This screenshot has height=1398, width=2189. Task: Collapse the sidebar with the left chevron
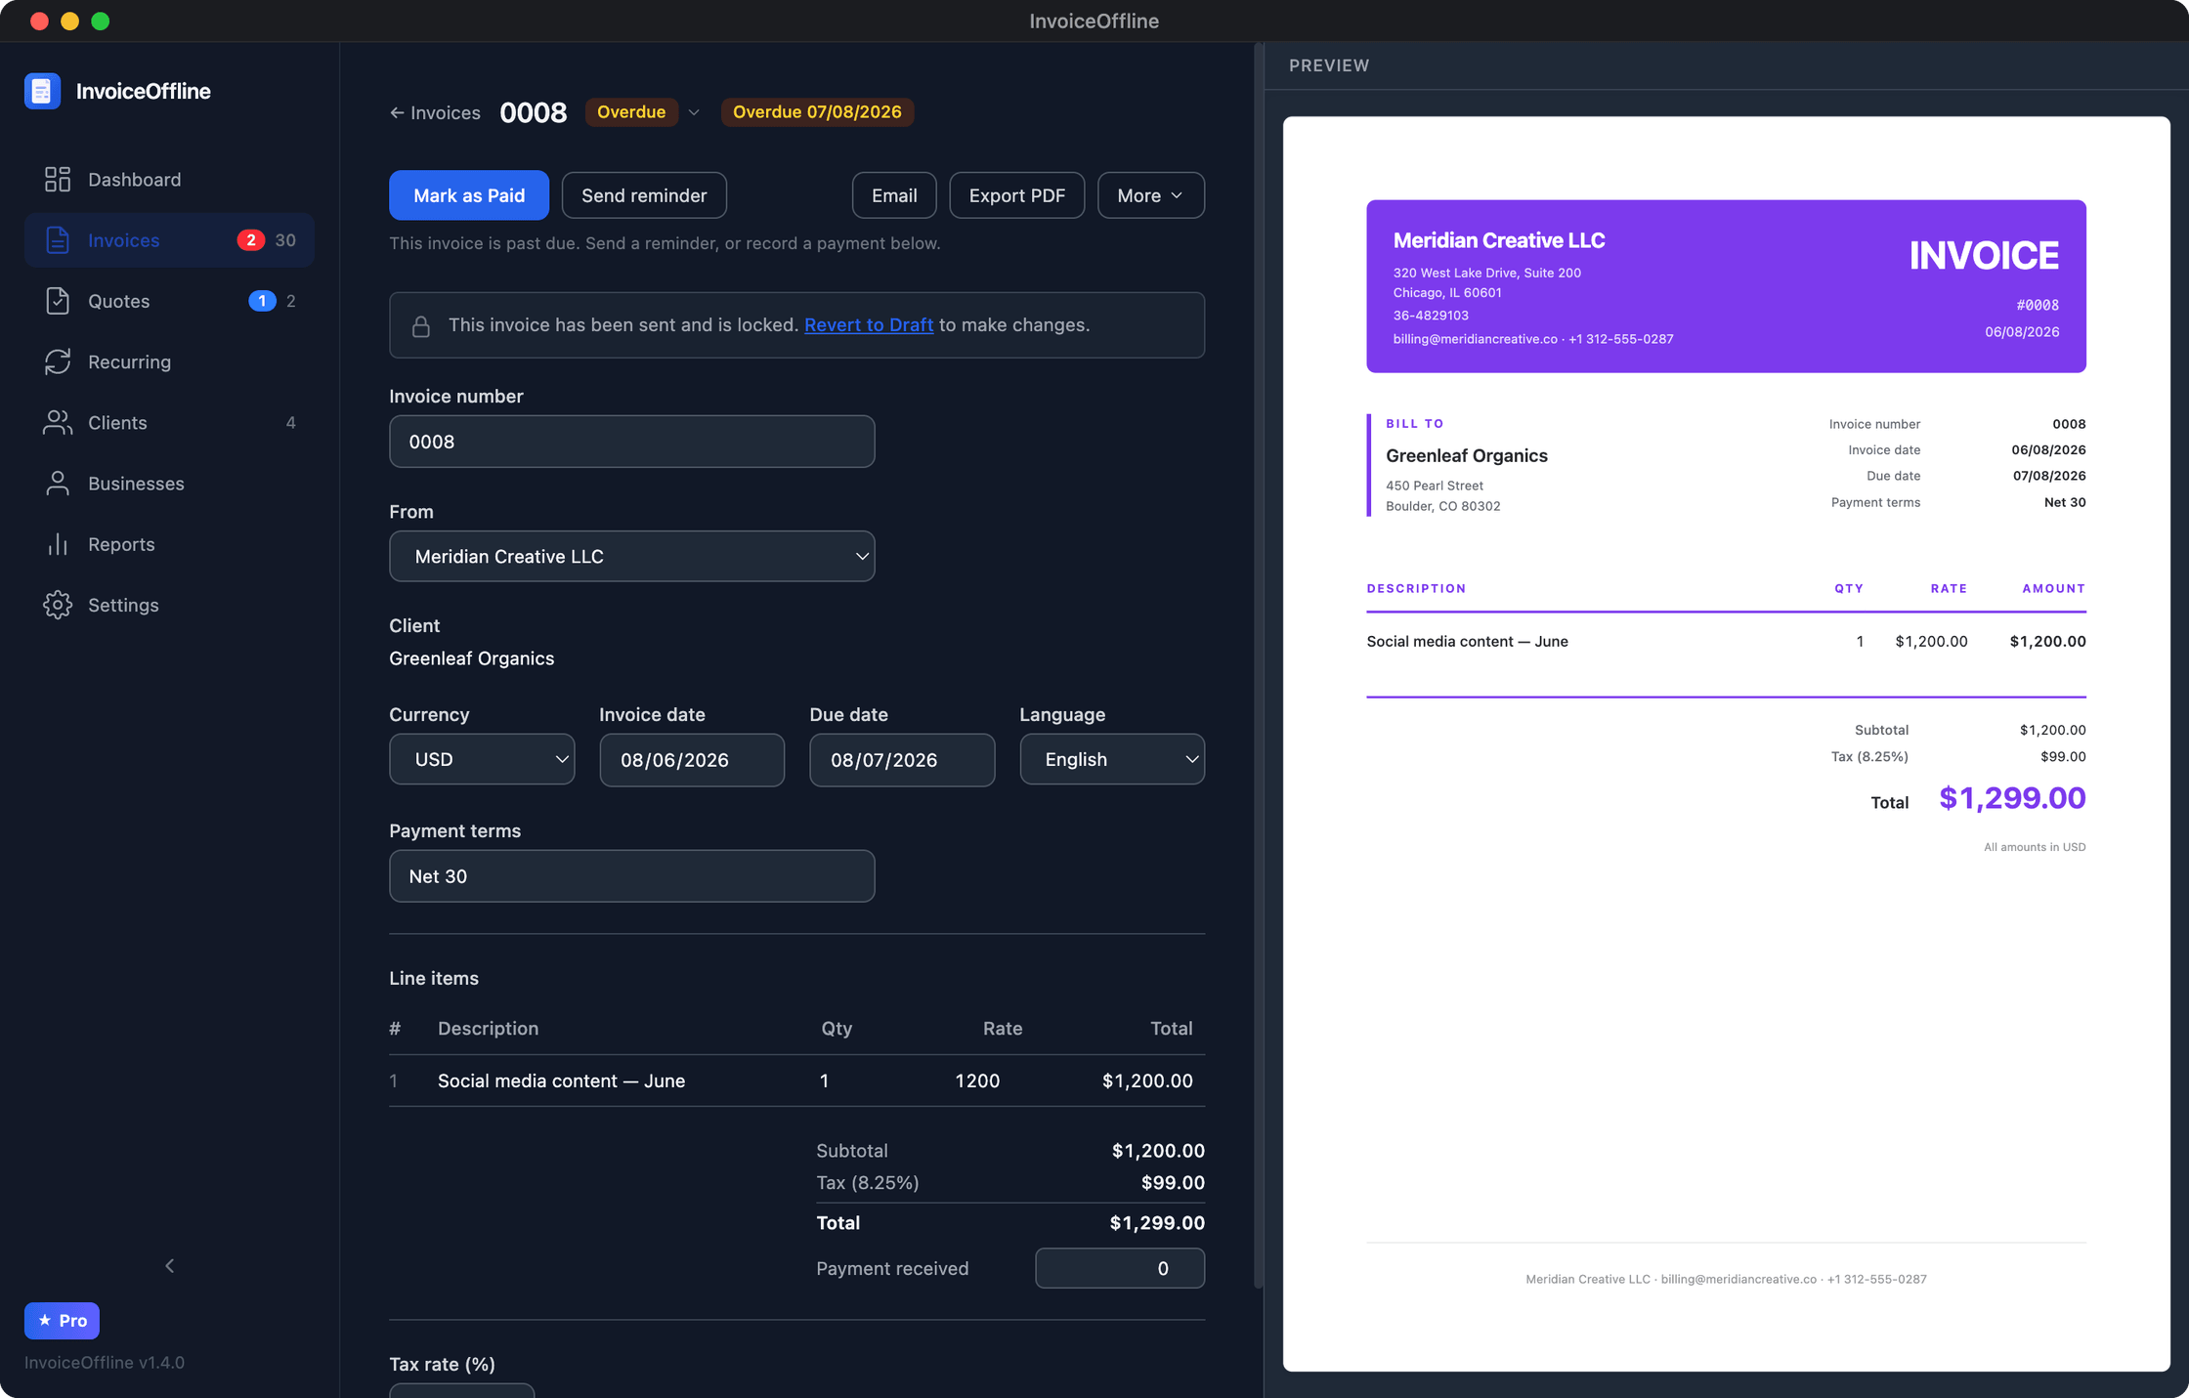point(170,1266)
